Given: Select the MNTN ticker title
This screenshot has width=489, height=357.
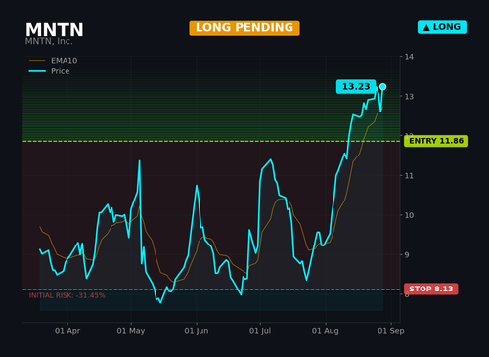Looking at the screenshot, I should click(x=55, y=30).
